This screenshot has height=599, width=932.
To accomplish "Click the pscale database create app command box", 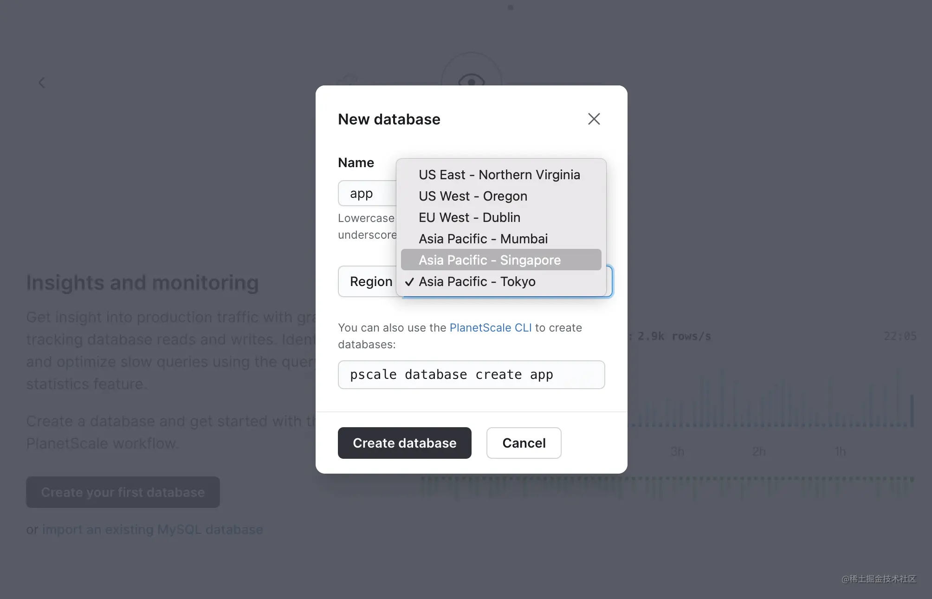I will click(471, 375).
